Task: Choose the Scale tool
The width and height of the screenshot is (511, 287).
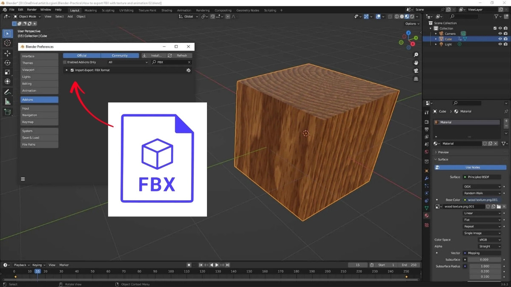Action: pos(7,72)
